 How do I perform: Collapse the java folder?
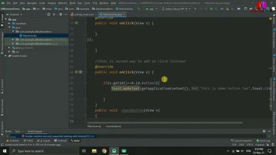tap(9, 28)
